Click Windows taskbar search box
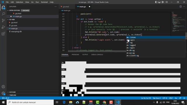 (x=30, y=102)
